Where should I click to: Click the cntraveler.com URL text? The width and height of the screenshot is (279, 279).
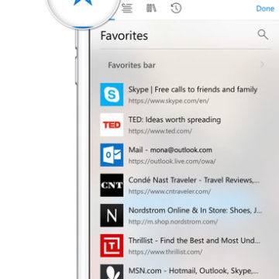tap(170, 191)
